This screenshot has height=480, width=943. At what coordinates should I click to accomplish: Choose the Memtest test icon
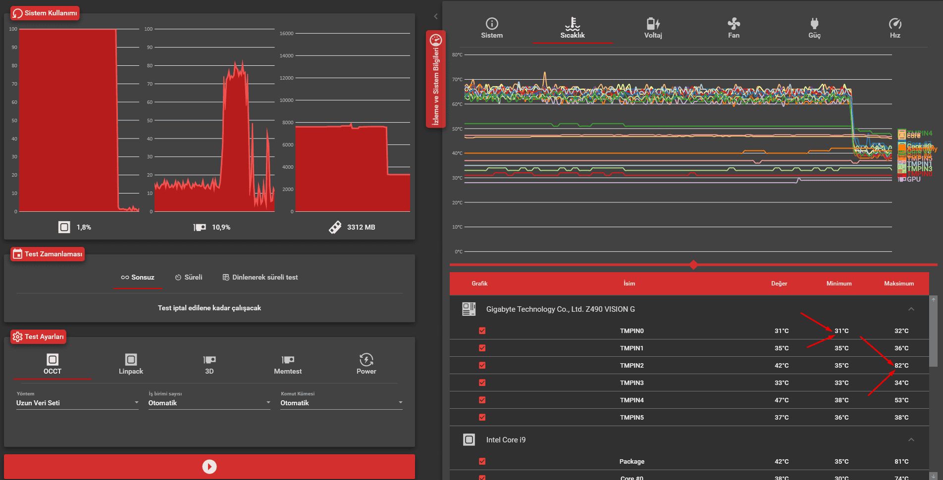click(x=288, y=360)
